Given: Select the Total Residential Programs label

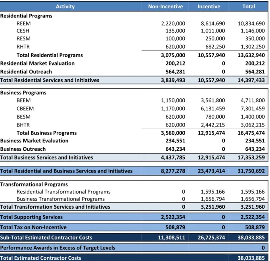Looking at the screenshot, I should 50,55.
